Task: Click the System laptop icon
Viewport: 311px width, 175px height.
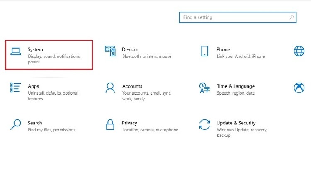Action: point(16,51)
